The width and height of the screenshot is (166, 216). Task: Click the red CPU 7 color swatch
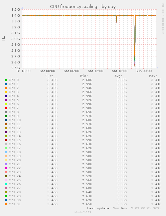[x=6, y=108]
